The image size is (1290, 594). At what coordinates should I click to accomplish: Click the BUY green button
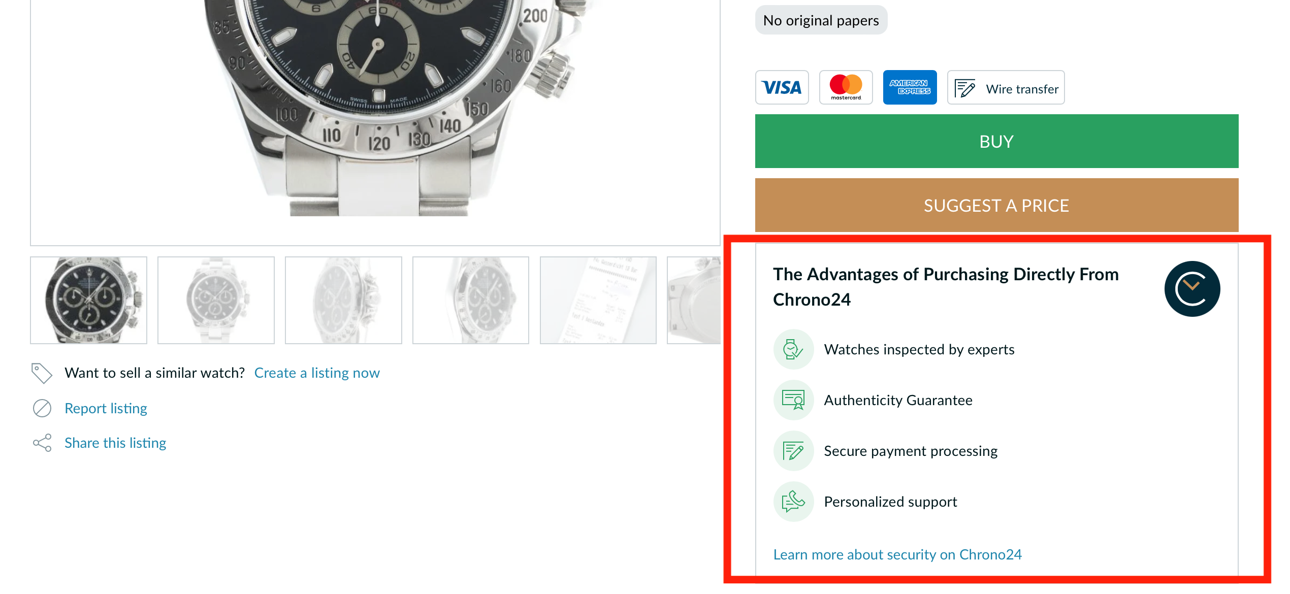click(x=995, y=142)
